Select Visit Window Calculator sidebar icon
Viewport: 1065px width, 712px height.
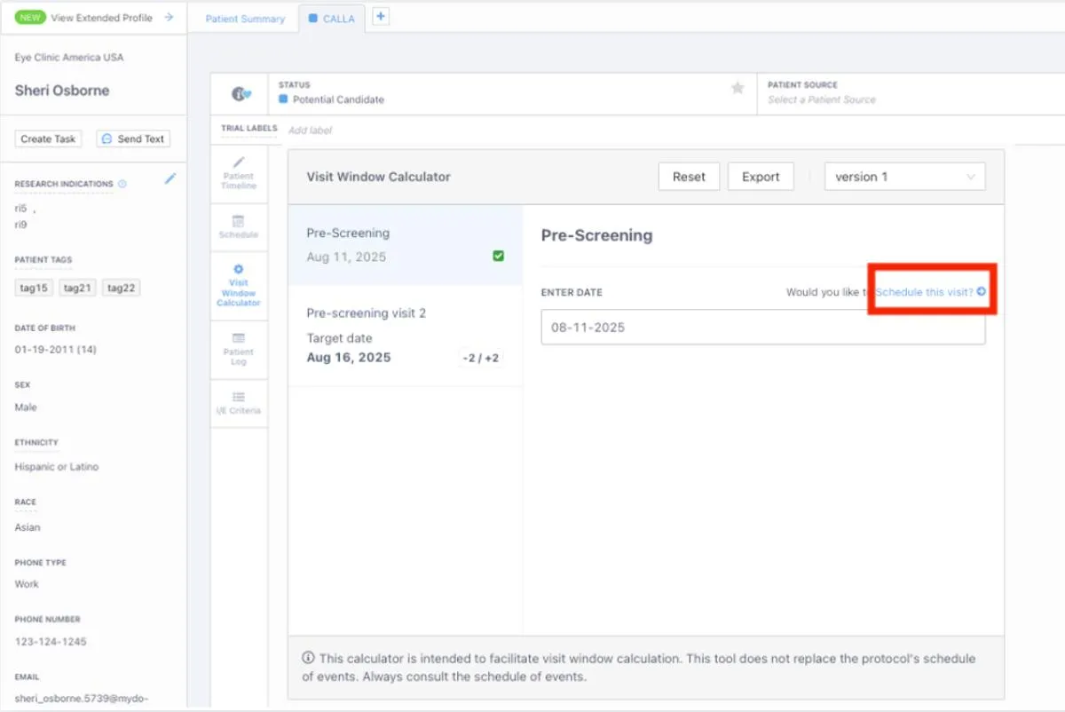point(239,285)
